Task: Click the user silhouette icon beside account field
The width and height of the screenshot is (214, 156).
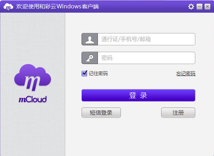Action: (x=89, y=39)
